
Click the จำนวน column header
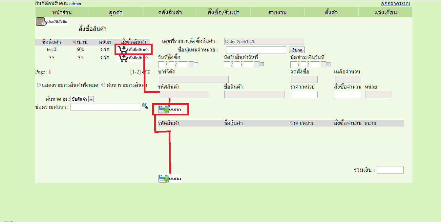[x=80, y=42]
